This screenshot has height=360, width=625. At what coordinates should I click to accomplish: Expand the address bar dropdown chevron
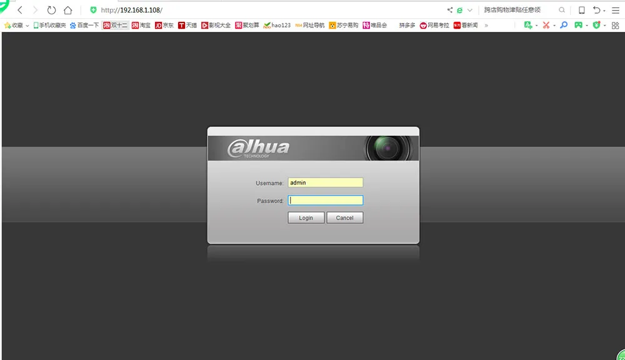point(470,10)
